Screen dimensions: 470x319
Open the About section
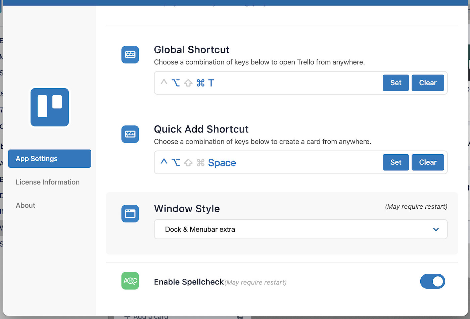pyautogui.click(x=25, y=205)
